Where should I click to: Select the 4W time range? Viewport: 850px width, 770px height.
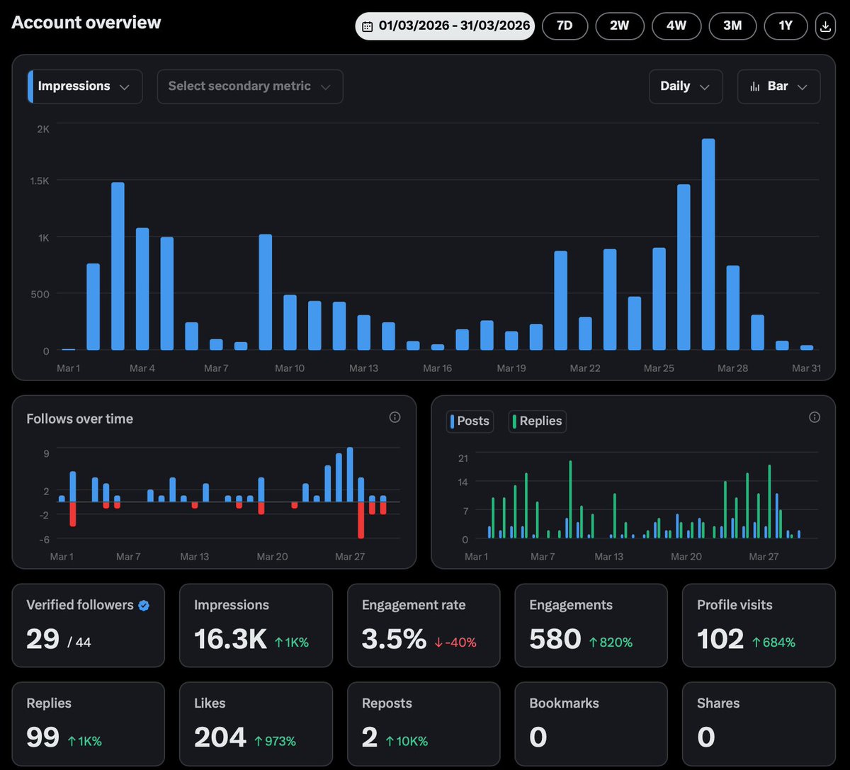pos(676,26)
